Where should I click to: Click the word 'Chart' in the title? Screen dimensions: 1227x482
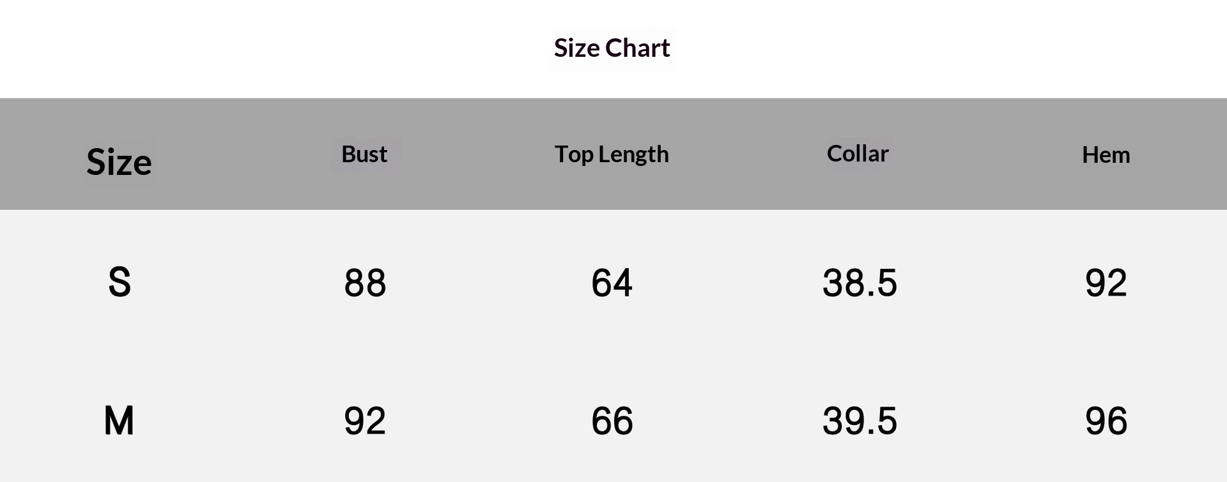tap(637, 49)
